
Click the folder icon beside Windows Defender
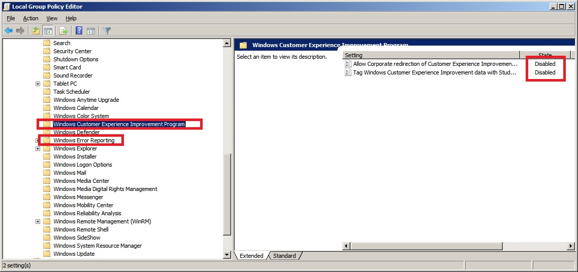pos(46,132)
